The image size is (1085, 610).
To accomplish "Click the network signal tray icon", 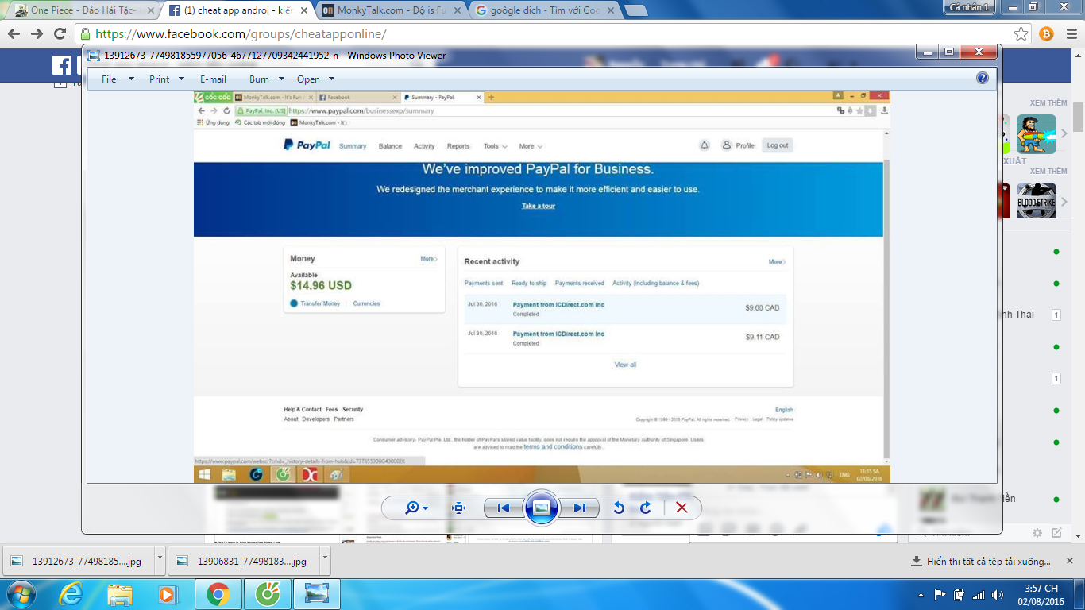I will click(x=979, y=595).
